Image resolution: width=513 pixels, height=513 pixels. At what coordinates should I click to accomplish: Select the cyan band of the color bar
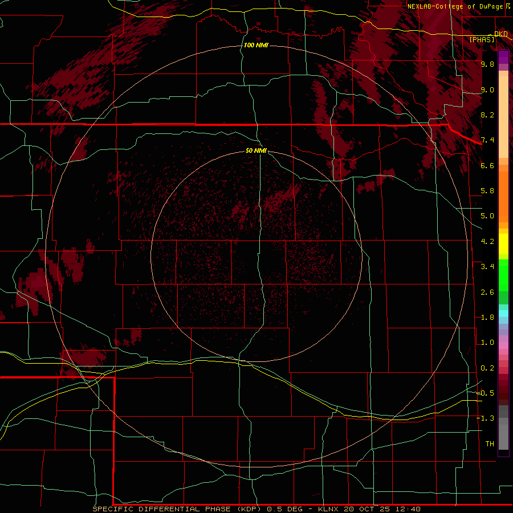[503, 313]
